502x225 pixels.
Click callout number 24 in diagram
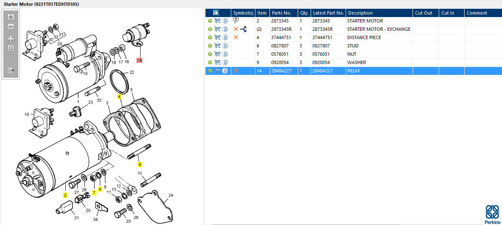pos(171,195)
